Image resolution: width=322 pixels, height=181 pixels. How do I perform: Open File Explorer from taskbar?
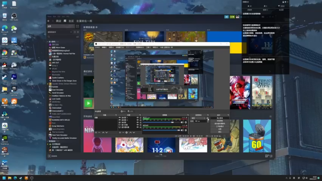(9, 178)
